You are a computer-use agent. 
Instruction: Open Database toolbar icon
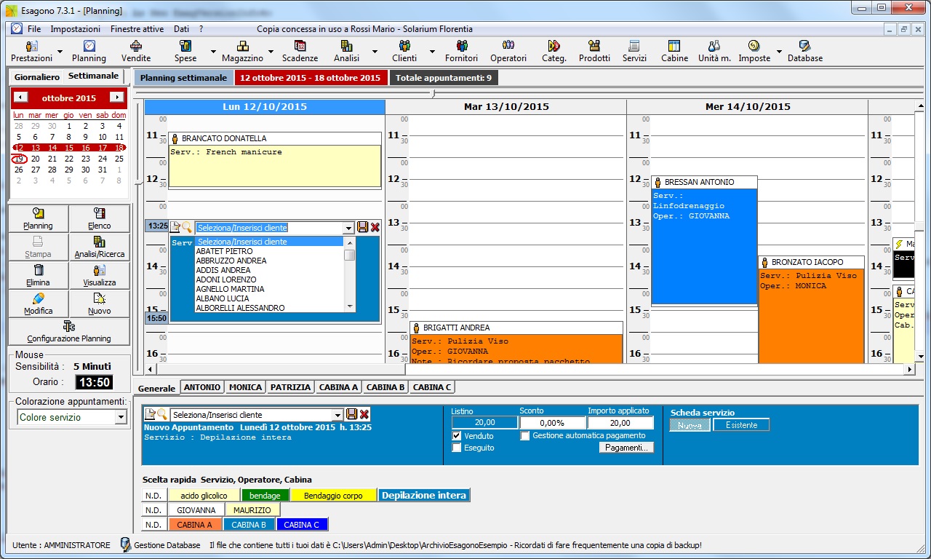pos(805,51)
